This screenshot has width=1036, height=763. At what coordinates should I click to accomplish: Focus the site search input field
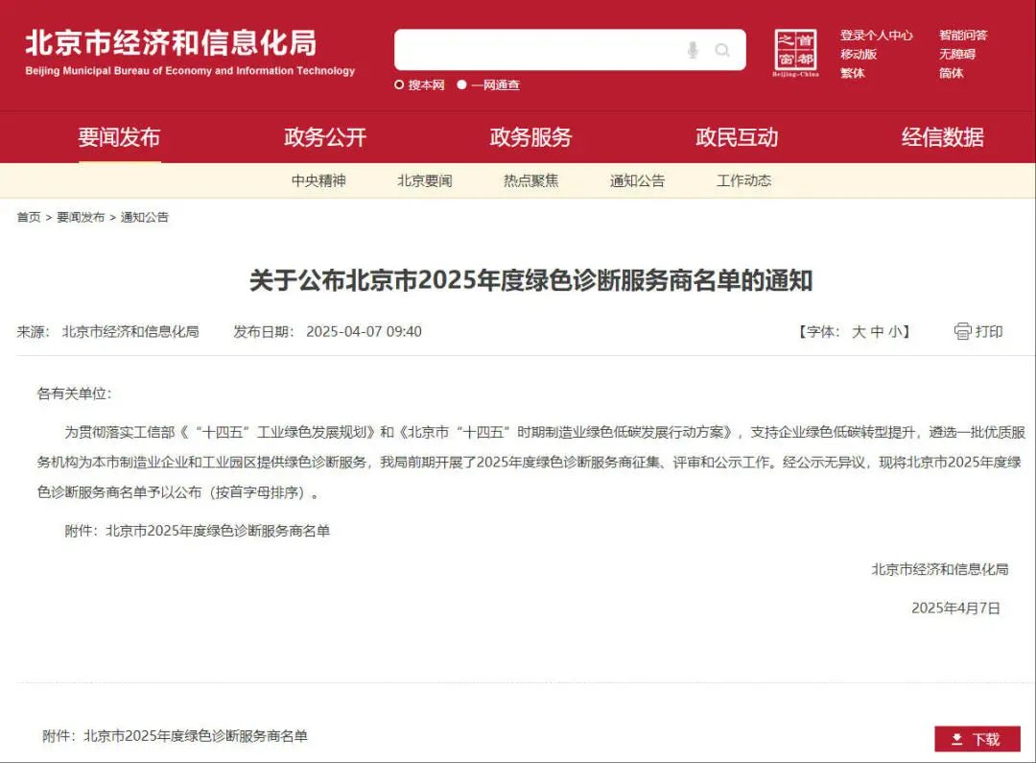click(x=570, y=50)
